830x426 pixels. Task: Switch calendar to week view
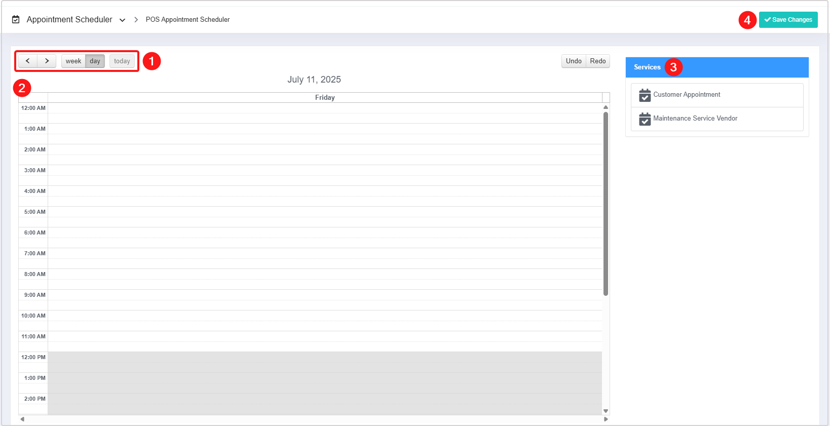[x=73, y=61]
